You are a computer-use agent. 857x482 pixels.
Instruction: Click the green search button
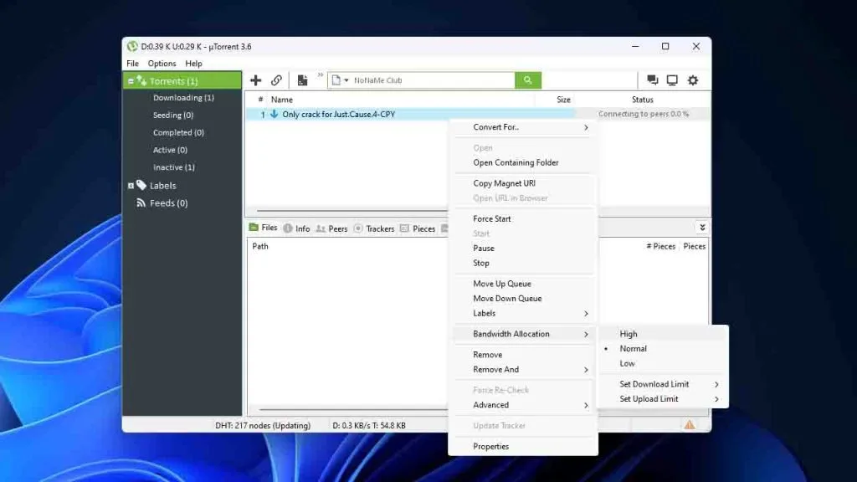(528, 80)
